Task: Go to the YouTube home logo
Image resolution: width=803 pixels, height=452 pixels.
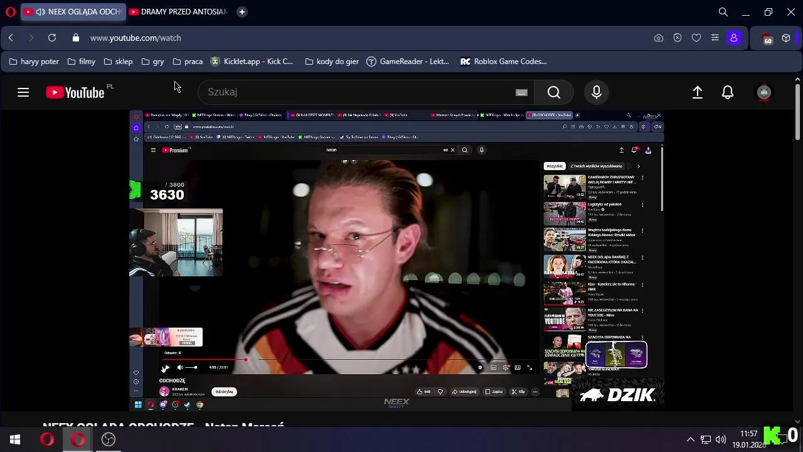Action: (x=75, y=92)
